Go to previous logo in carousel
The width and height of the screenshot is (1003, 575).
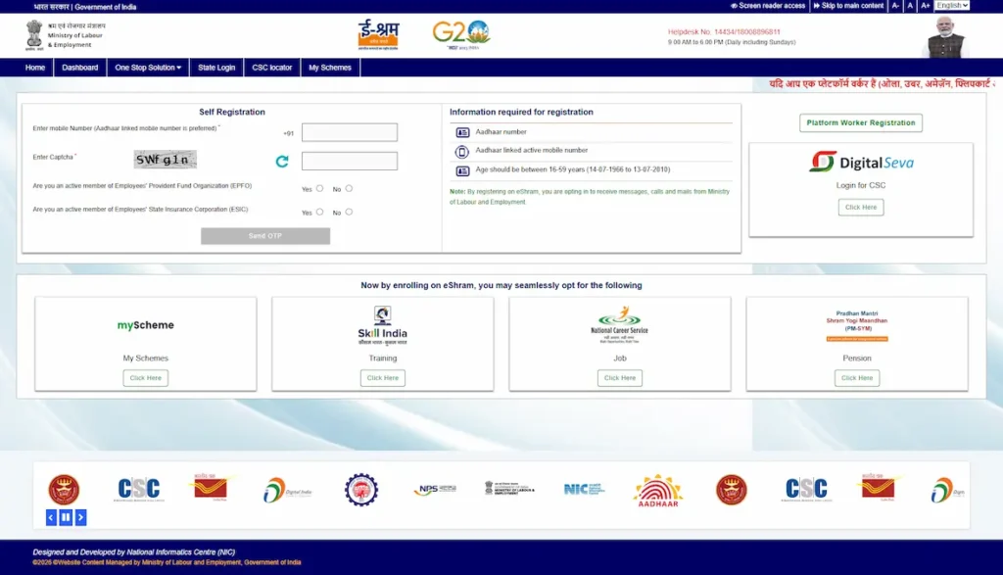[52, 517]
